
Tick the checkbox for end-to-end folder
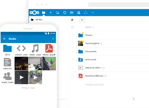(x=72, y=60)
